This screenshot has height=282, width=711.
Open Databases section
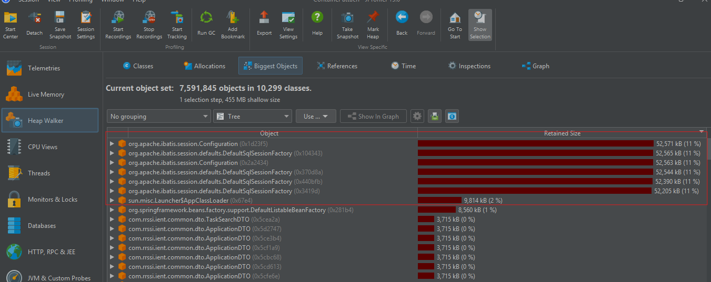pos(50,226)
